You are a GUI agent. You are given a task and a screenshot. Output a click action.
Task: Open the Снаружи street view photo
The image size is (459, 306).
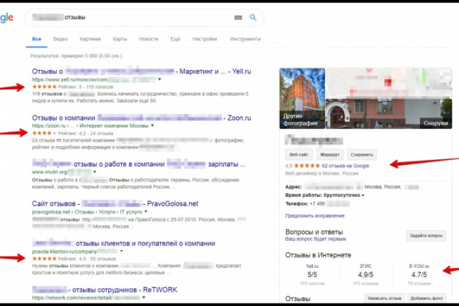tap(389, 114)
